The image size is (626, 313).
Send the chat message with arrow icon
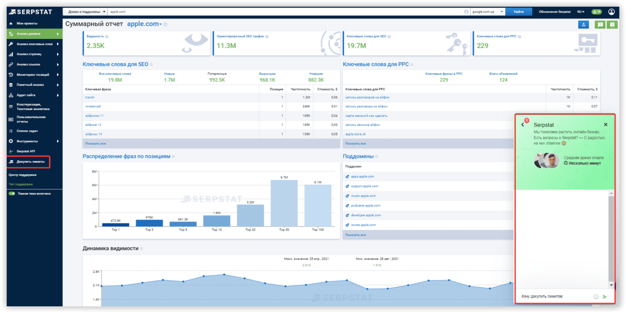[605, 297]
